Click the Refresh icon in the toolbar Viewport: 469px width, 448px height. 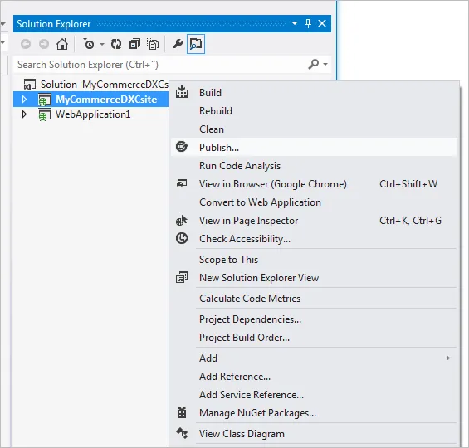point(116,44)
